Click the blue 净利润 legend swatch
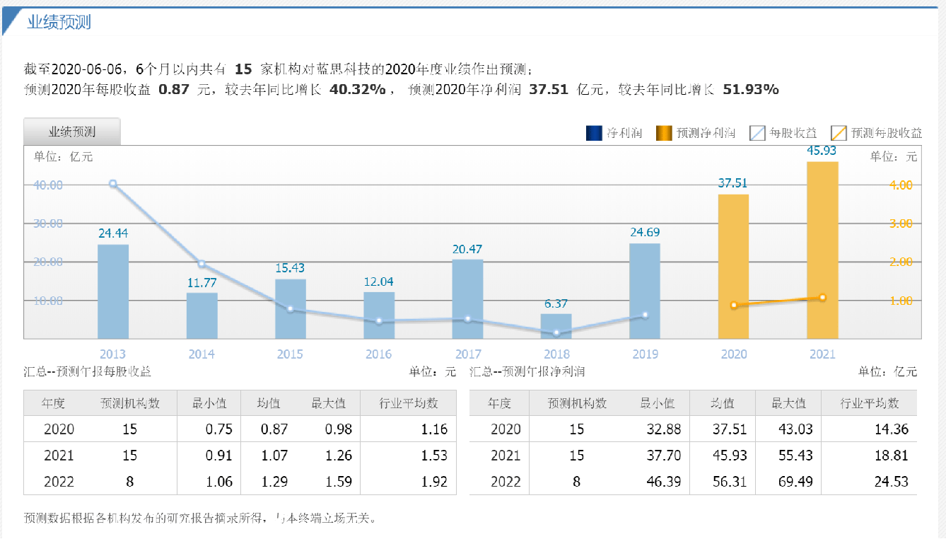This screenshot has width=946, height=539. (594, 133)
